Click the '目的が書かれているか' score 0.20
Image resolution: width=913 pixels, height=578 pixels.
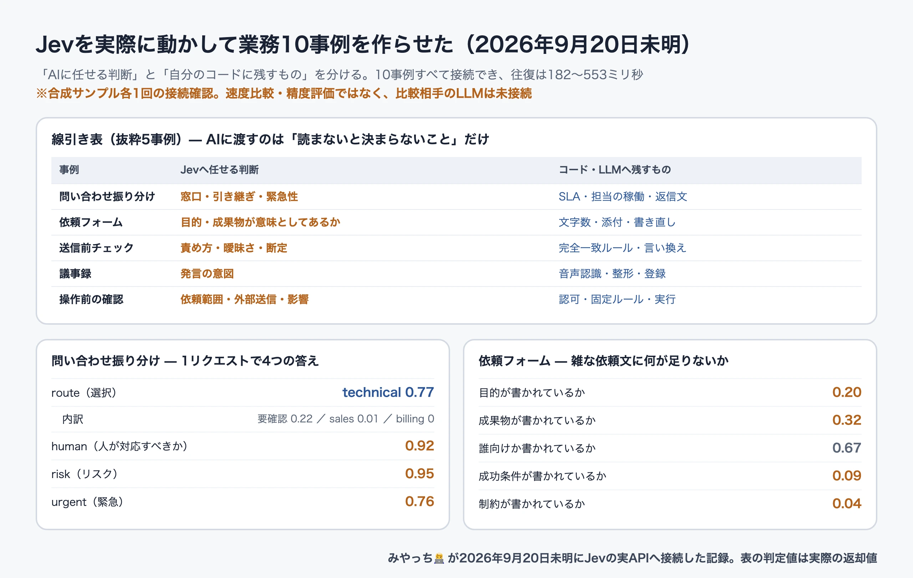[847, 392]
